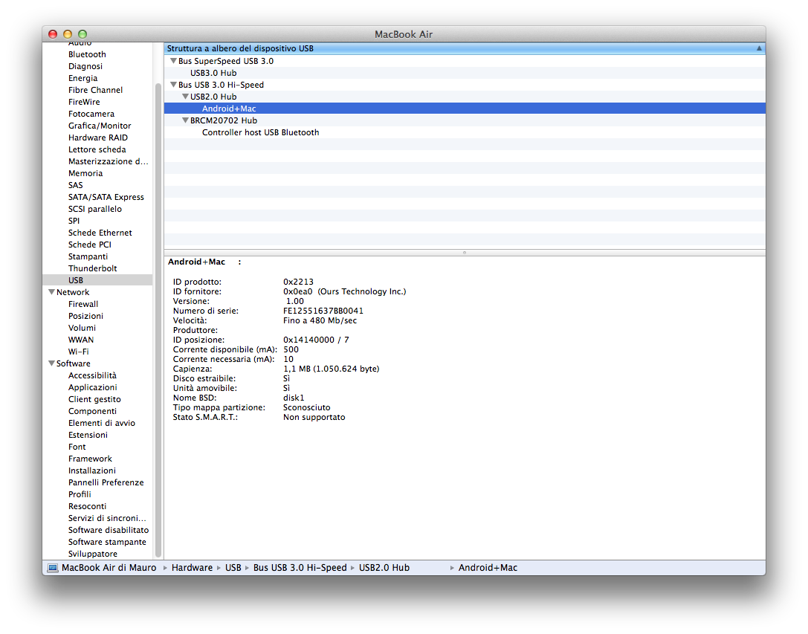Click the USB tree column header
Viewport: 808px width, 634px height.
pyautogui.click(x=465, y=48)
